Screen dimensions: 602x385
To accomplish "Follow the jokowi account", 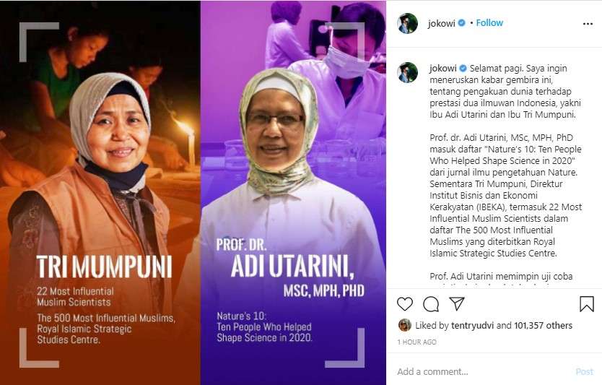I will (x=489, y=23).
